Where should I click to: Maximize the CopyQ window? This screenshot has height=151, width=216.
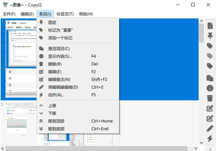[x=193, y=5]
